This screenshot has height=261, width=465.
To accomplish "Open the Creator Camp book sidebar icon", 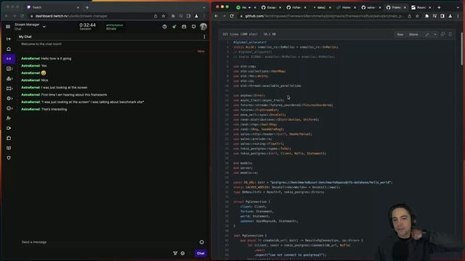I will pos(9,148).
